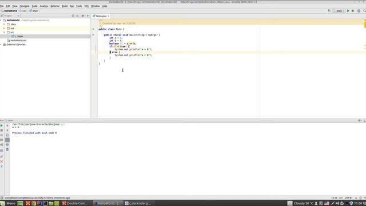The height and width of the screenshot is (206, 366).
Task: Open Run panel gear settings
Action: click(x=359, y=121)
